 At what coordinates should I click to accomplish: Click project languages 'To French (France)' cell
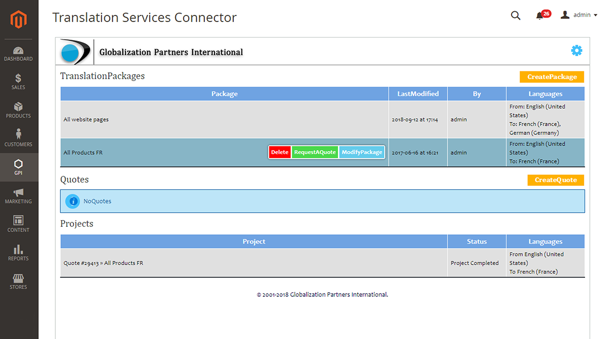coord(546,263)
